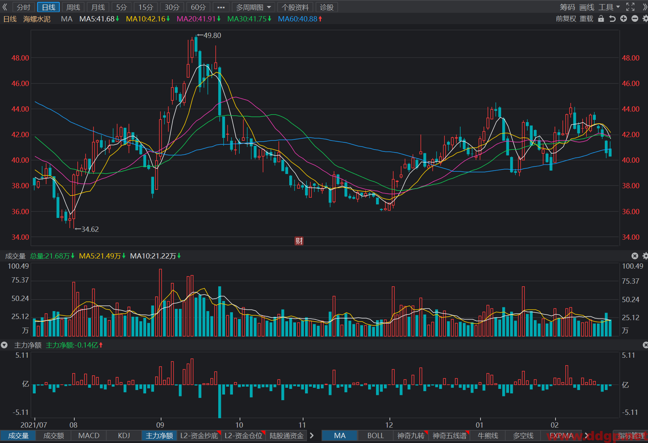
Task: Click the 海螺水泥 stock name
Action: (x=37, y=19)
